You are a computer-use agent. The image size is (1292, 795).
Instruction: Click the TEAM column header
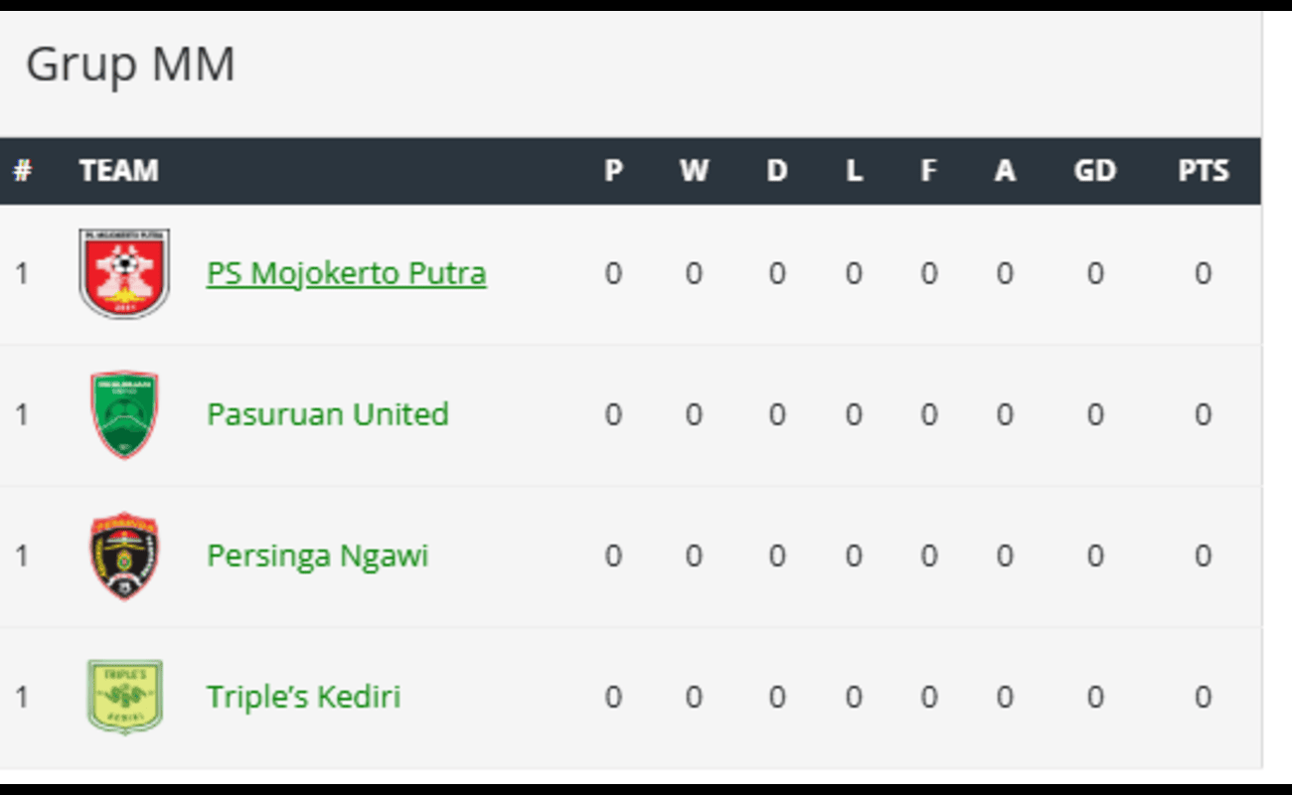tap(118, 171)
